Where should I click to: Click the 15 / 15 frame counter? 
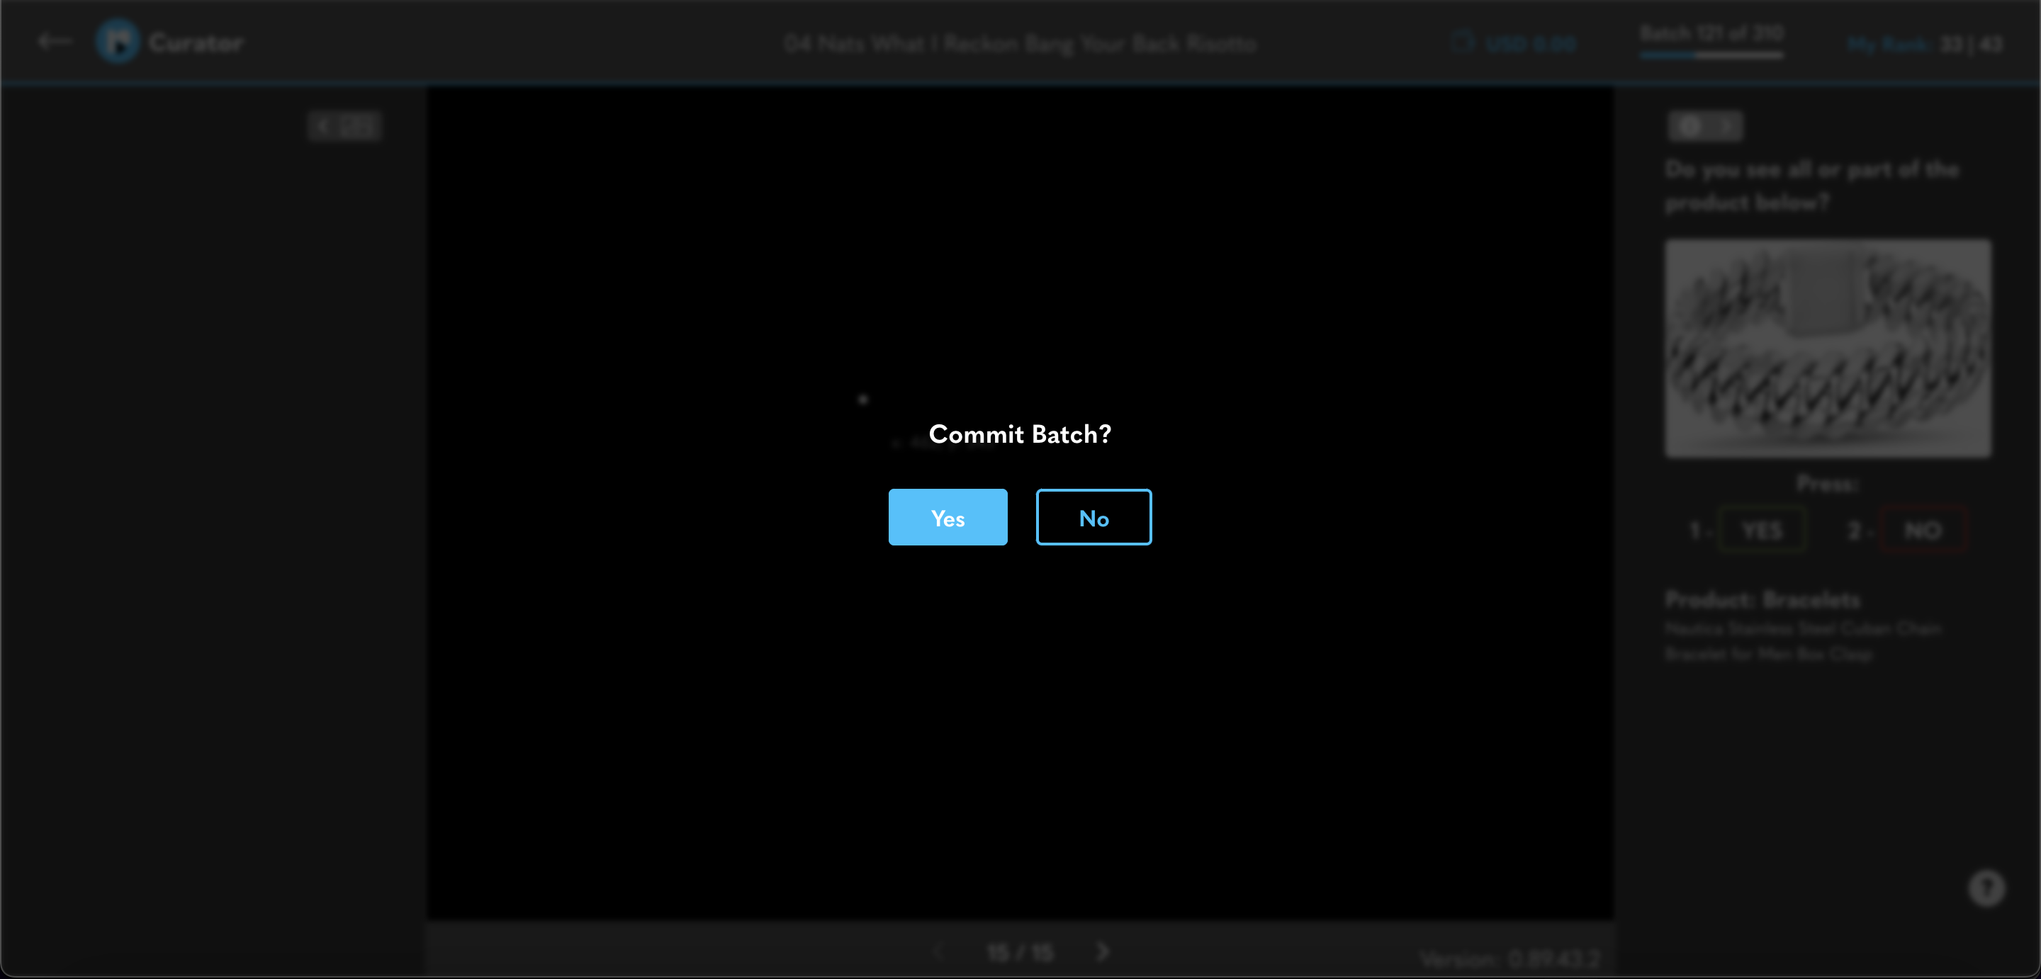[x=1020, y=952]
